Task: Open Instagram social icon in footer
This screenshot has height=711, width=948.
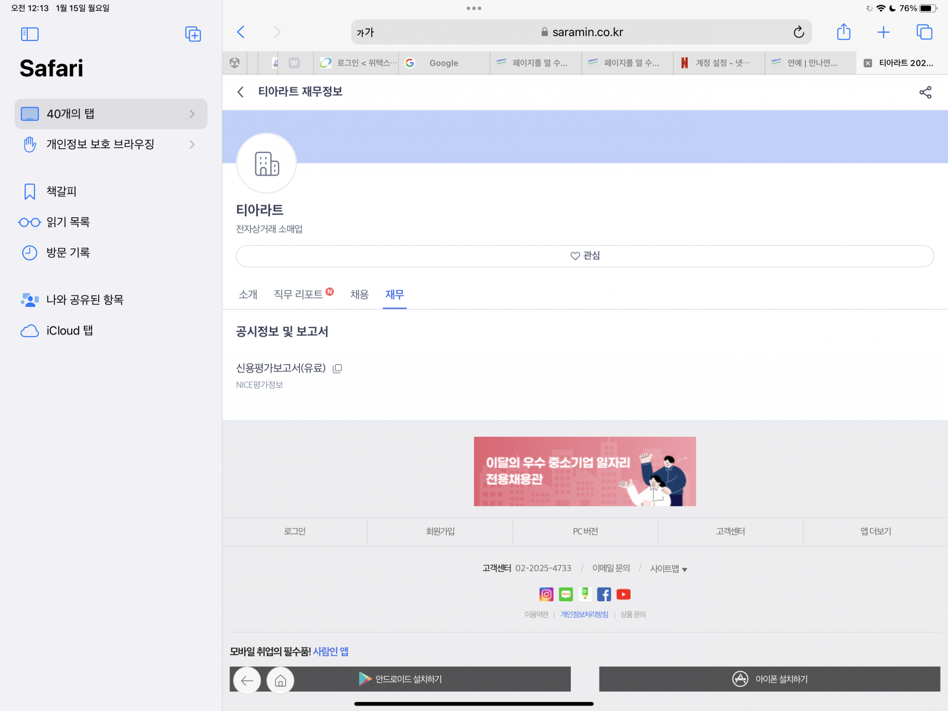Action: tap(546, 594)
